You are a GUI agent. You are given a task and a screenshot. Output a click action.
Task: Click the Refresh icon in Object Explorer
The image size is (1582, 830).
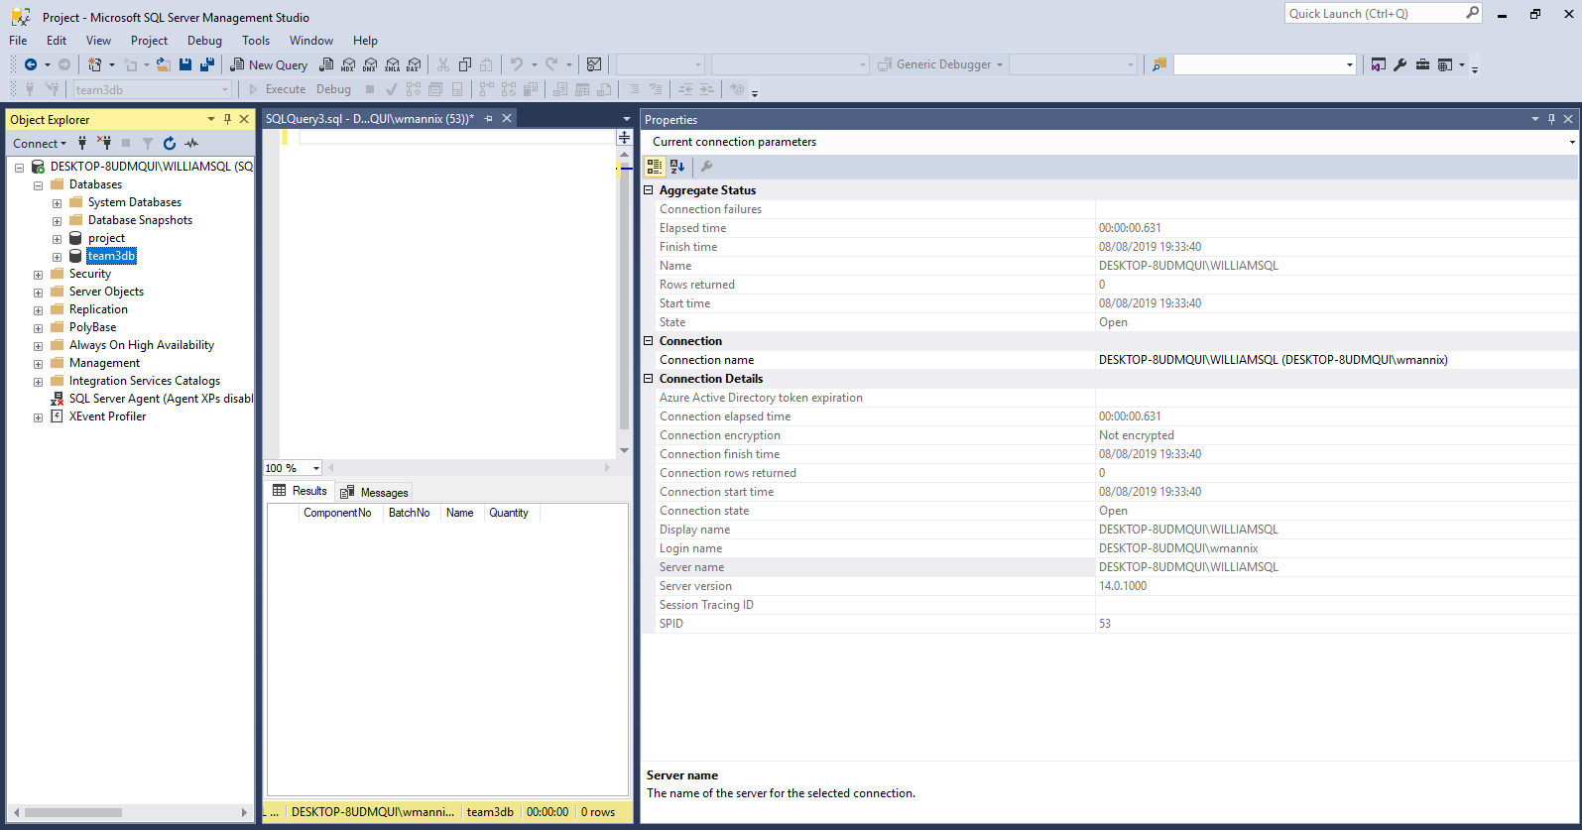pyautogui.click(x=170, y=143)
